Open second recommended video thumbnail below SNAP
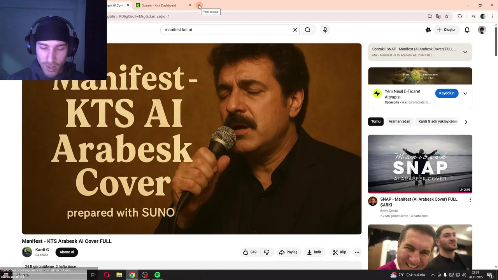498x280 pixels. (x=420, y=247)
